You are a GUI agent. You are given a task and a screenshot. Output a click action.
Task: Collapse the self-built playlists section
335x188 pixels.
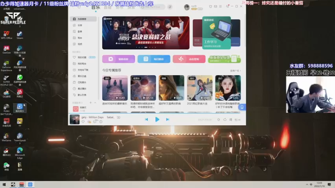[x=95, y=103]
